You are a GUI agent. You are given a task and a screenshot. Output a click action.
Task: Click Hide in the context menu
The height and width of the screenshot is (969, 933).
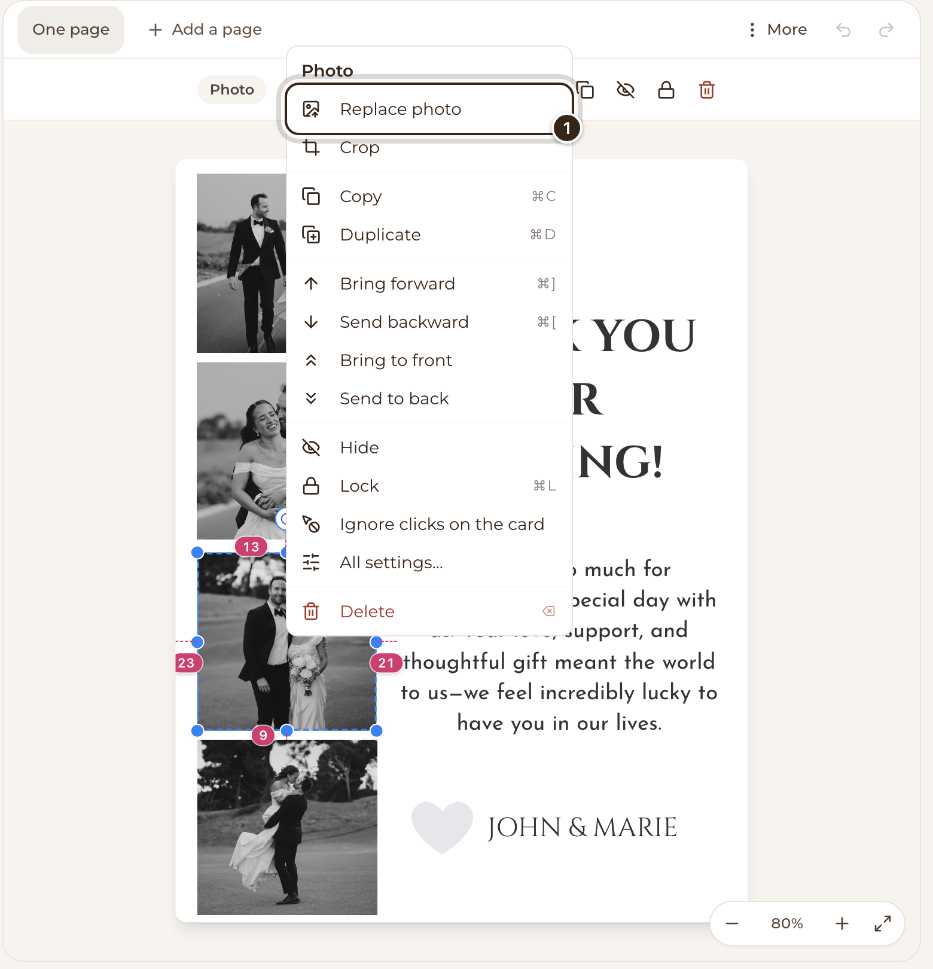pos(429,447)
